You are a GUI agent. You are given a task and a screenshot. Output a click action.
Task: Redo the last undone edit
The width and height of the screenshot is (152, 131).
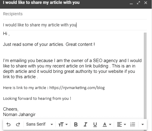tap(18, 124)
